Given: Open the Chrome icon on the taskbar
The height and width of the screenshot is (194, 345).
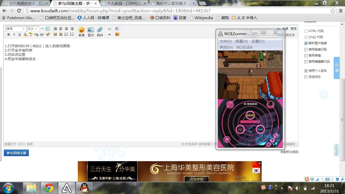Looking at the screenshot, I should pos(49,188).
